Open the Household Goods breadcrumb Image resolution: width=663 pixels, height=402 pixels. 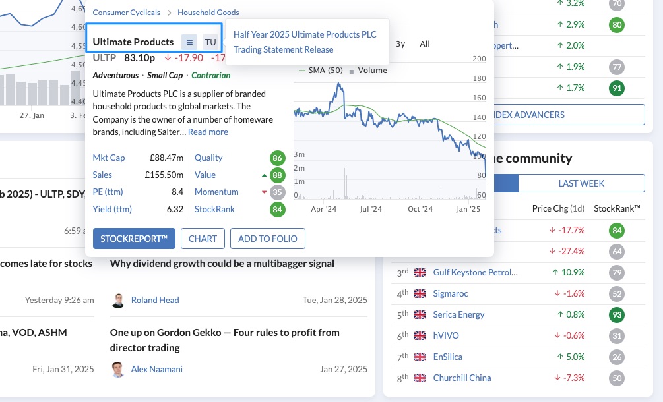208,13
